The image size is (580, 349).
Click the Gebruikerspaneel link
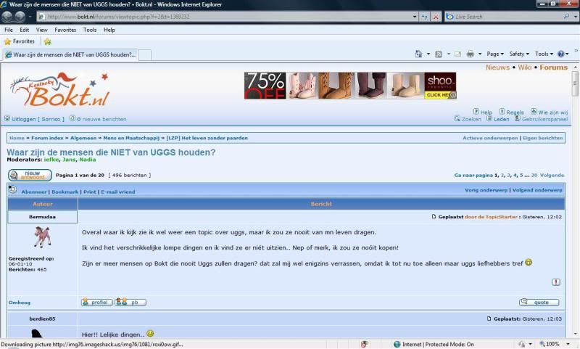click(x=544, y=119)
